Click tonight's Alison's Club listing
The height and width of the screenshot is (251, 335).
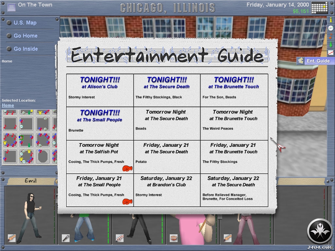click(x=100, y=87)
